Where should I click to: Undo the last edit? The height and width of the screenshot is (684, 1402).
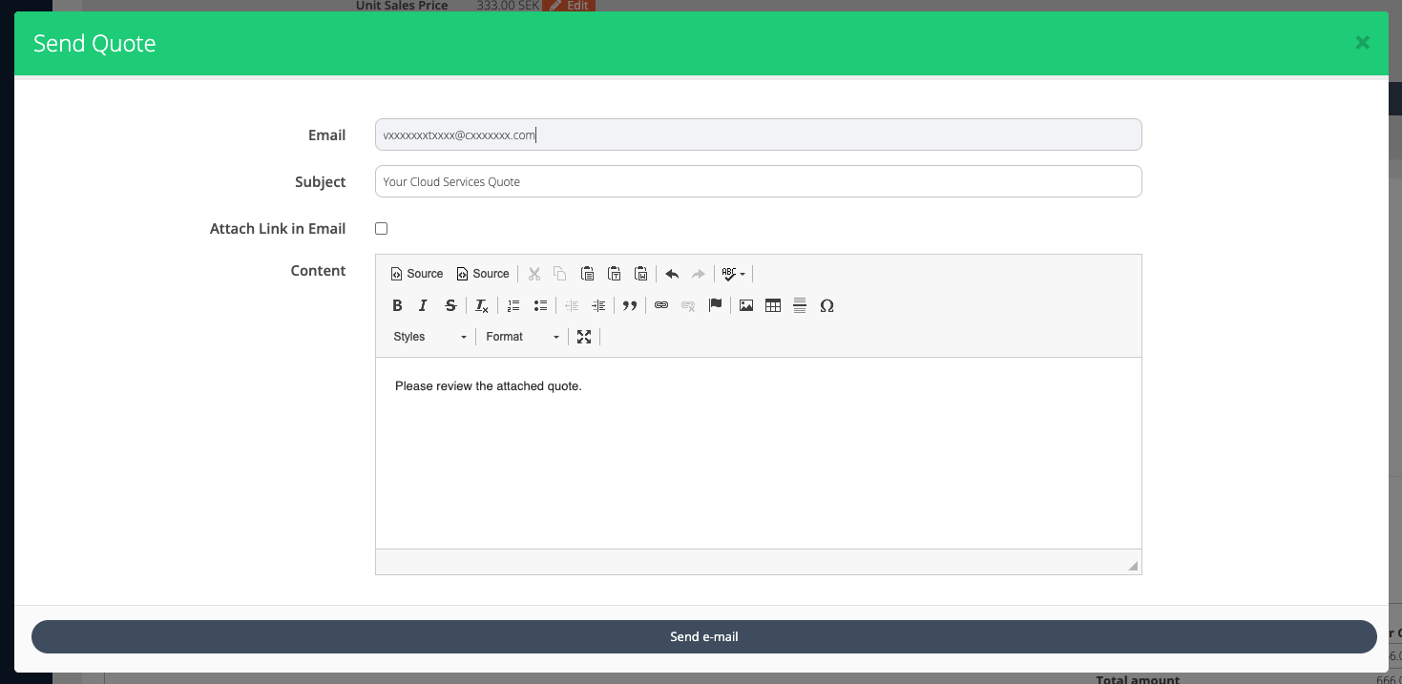[x=672, y=274]
